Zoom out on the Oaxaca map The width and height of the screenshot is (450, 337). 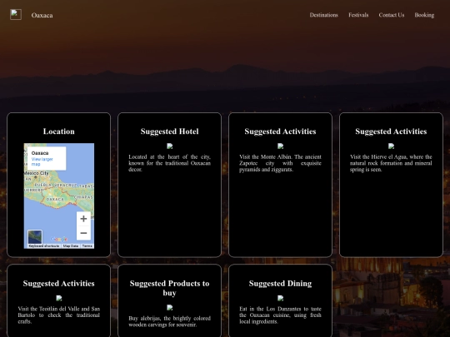pyautogui.click(x=83, y=233)
